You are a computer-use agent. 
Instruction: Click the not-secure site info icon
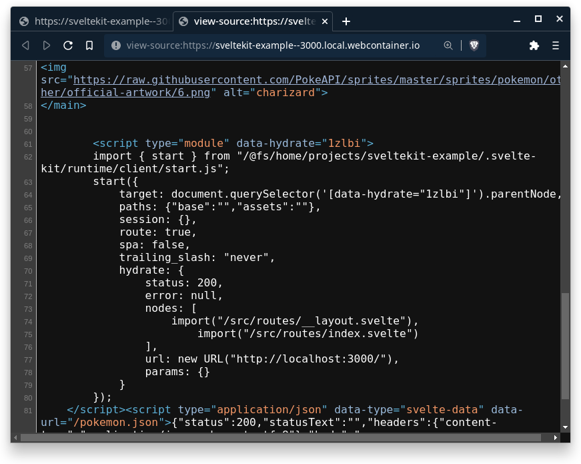tap(116, 45)
